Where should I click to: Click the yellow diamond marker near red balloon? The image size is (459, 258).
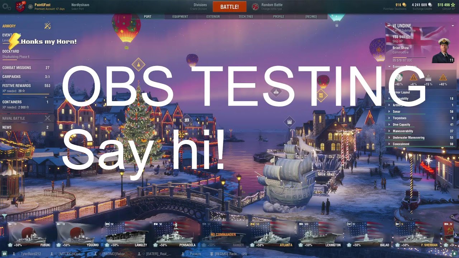pyautogui.click(x=321, y=95)
